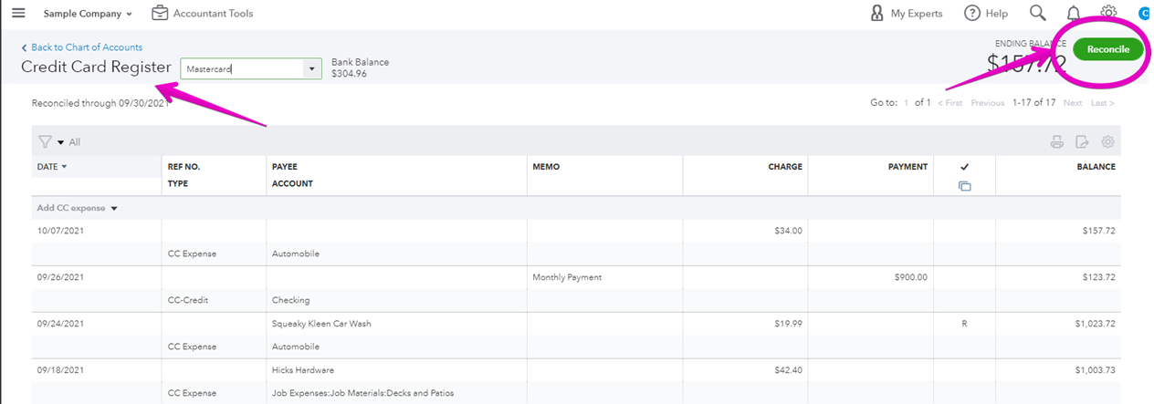Image resolution: width=1154 pixels, height=404 pixels.
Task: Go back to Chart of Accounts
Action: pos(81,47)
